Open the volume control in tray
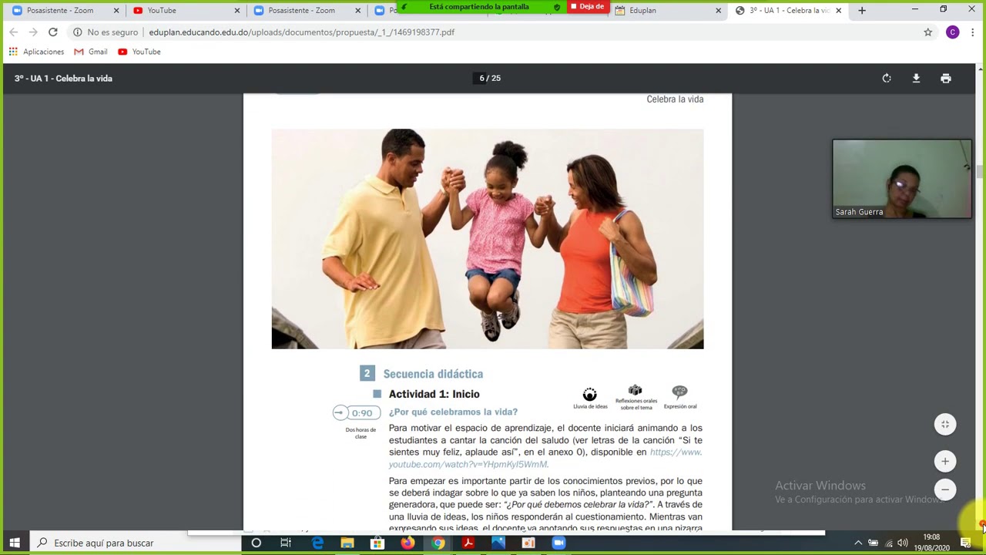This screenshot has width=986, height=555. (x=902, y=543)
